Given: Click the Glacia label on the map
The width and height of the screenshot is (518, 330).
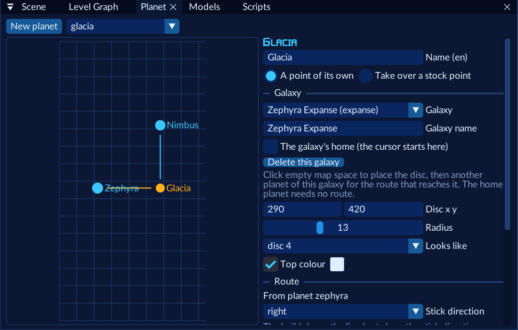Looking at the screenshot, I should 178,188.
